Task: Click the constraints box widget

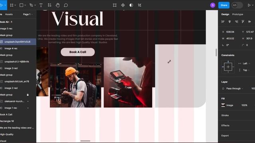Action: point(228,67)
